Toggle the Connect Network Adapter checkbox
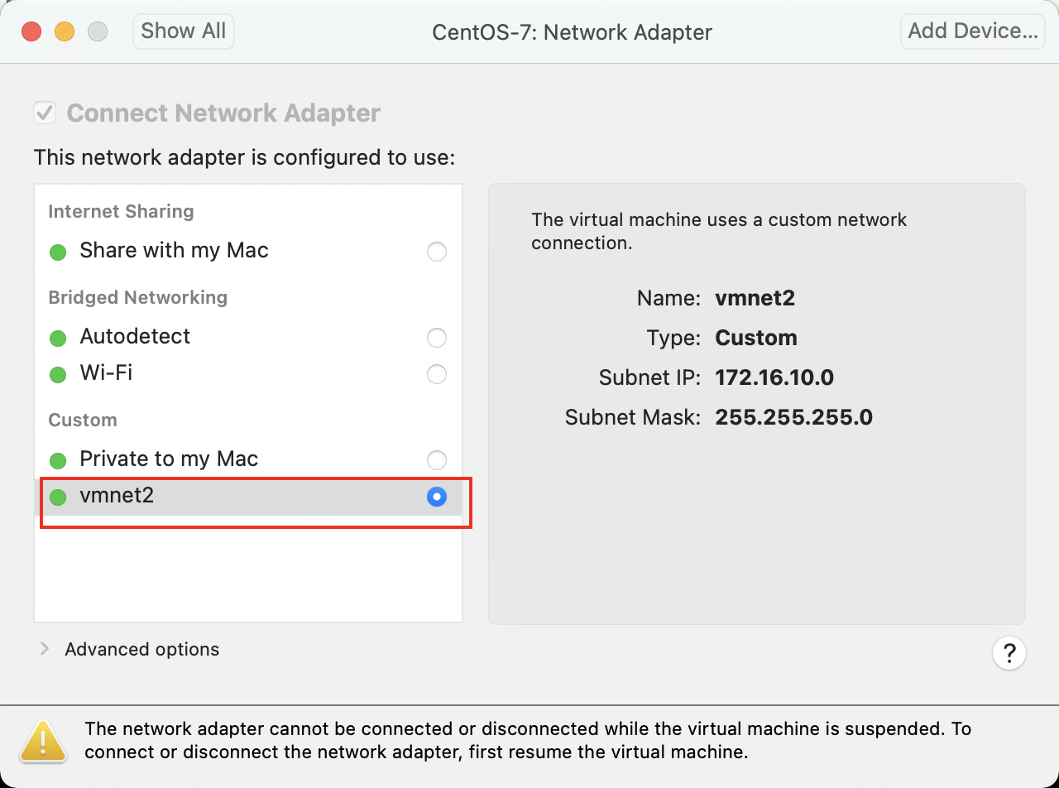The height and width of the screenshot is (788, 1059). point(45,113)
